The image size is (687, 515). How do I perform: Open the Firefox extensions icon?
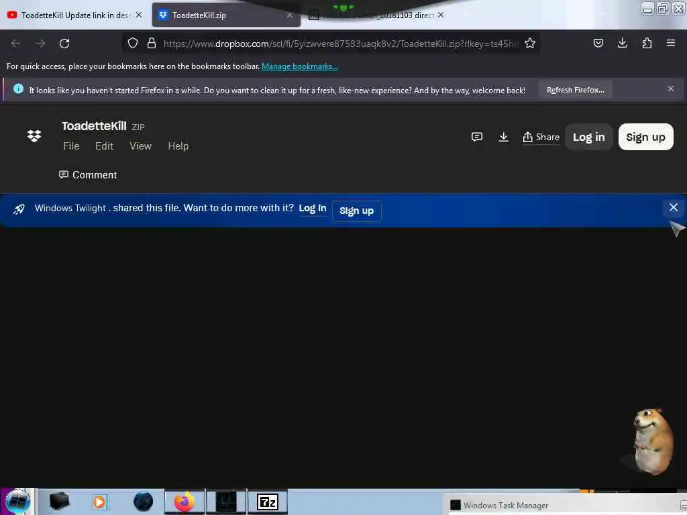pyautogui.click(x=647, y=43)
